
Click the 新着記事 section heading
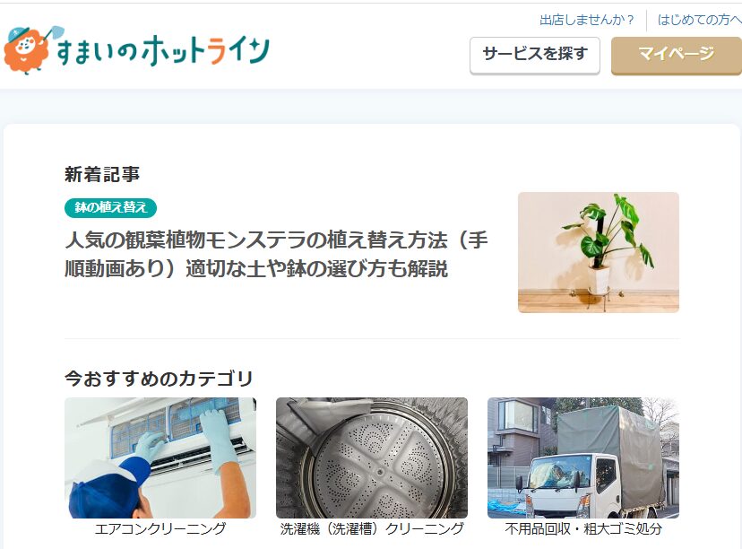click(102, 174)
